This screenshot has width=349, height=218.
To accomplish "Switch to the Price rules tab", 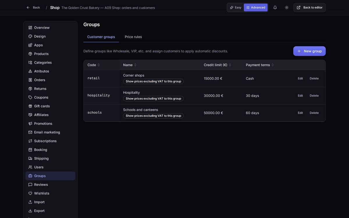I will (133, 37).
